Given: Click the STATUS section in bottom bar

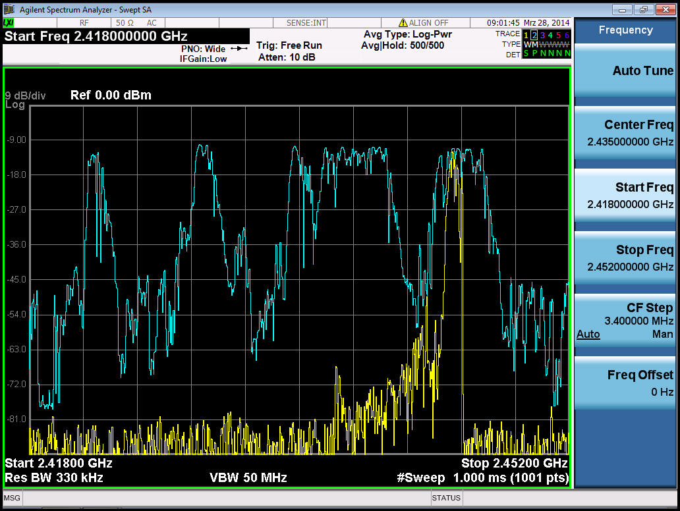Looking at the screenshot, I should point(446,498).
